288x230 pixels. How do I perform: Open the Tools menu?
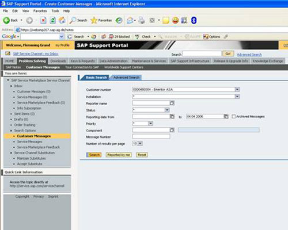pos(55,11)
